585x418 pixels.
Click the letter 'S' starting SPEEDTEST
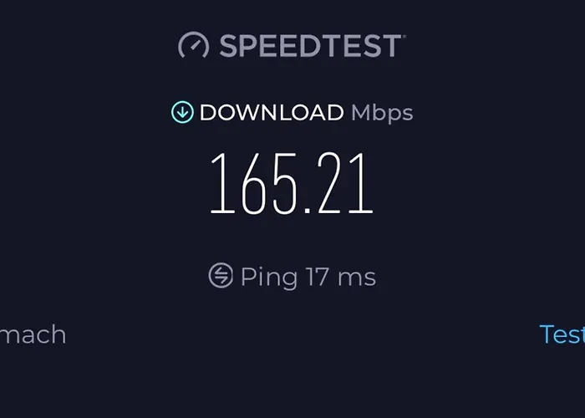[x=229, y=46]
